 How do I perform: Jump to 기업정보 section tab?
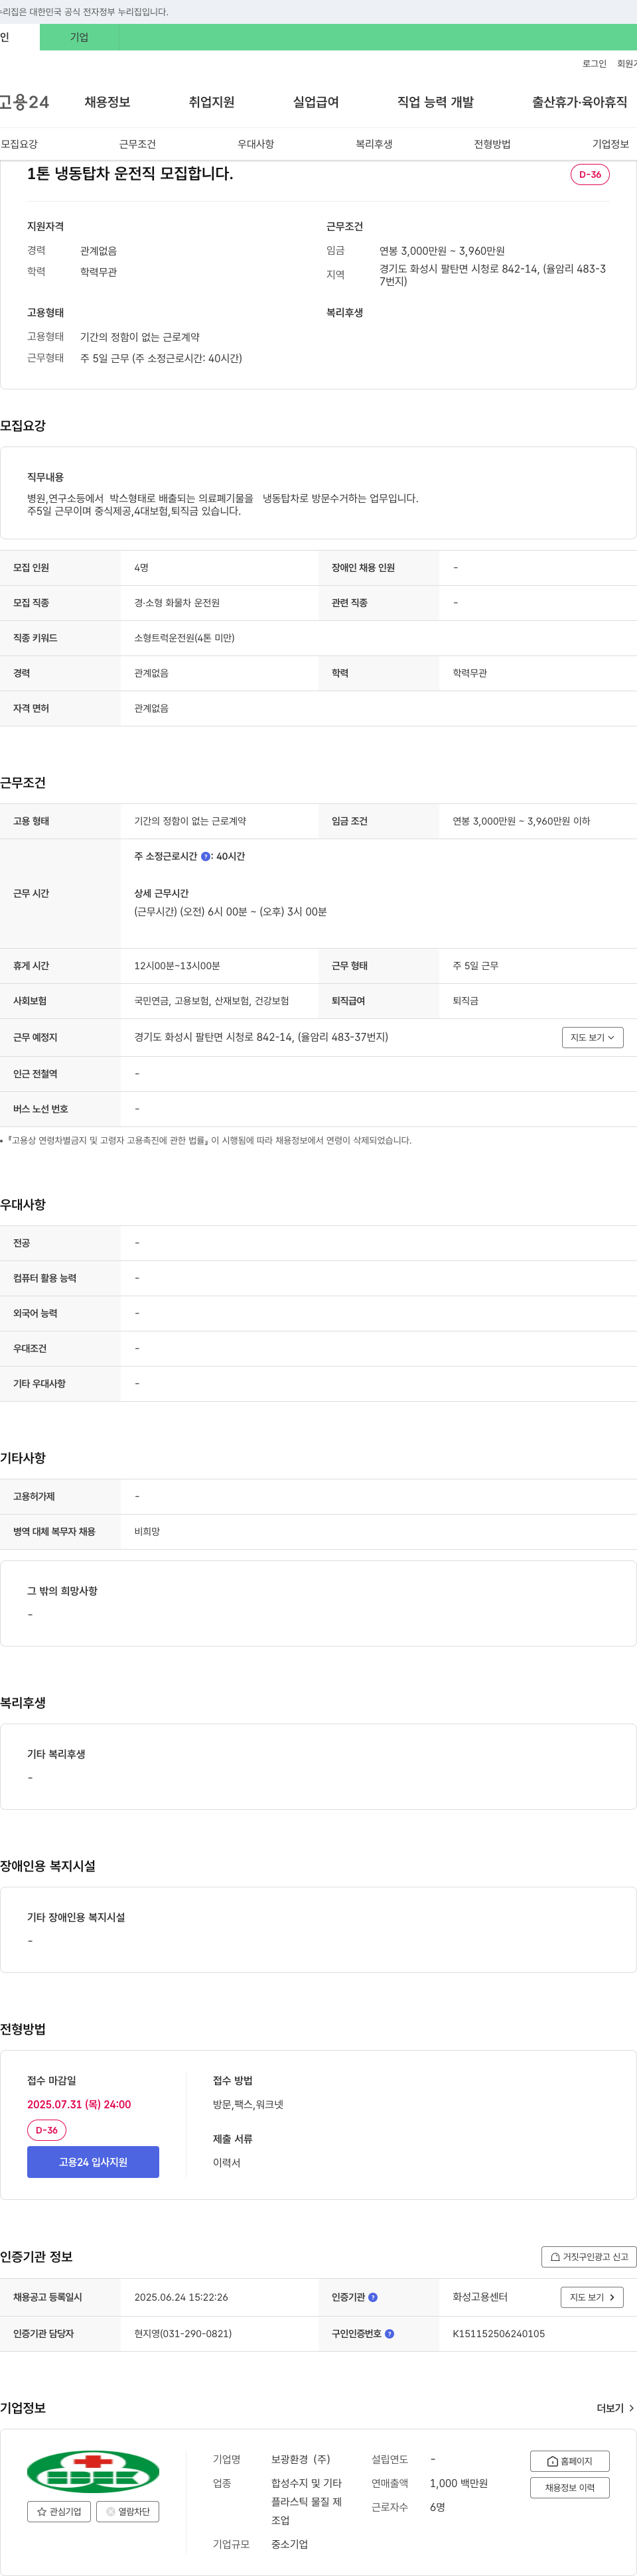click(610, 144)
